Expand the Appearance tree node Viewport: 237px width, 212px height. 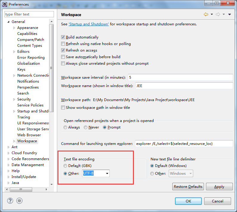pyautogui.click(x=14, y=28)
